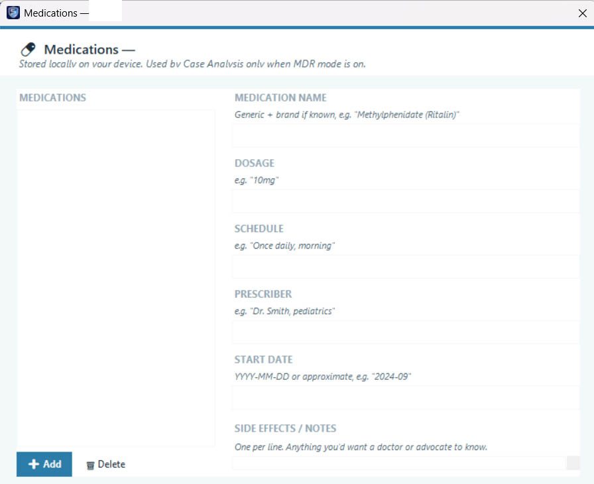This screenshot has width=594, height=484.
Task: Click the scrollbar beside the notes field
Action: point(573,463)
